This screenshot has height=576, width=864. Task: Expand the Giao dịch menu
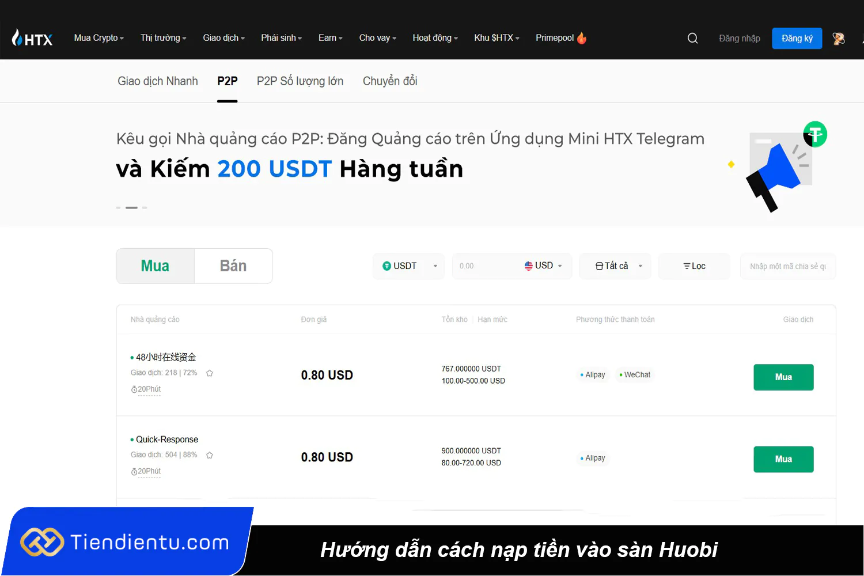click(224, 38)
